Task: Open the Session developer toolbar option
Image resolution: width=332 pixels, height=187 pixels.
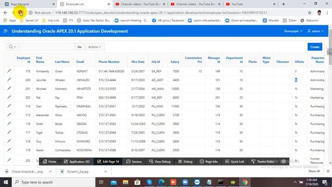Action: pyautogui.click(x=134, y=162)
